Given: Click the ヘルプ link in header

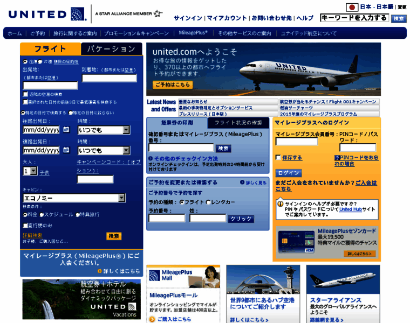Looking at the screenshot, I should point(305,18).
